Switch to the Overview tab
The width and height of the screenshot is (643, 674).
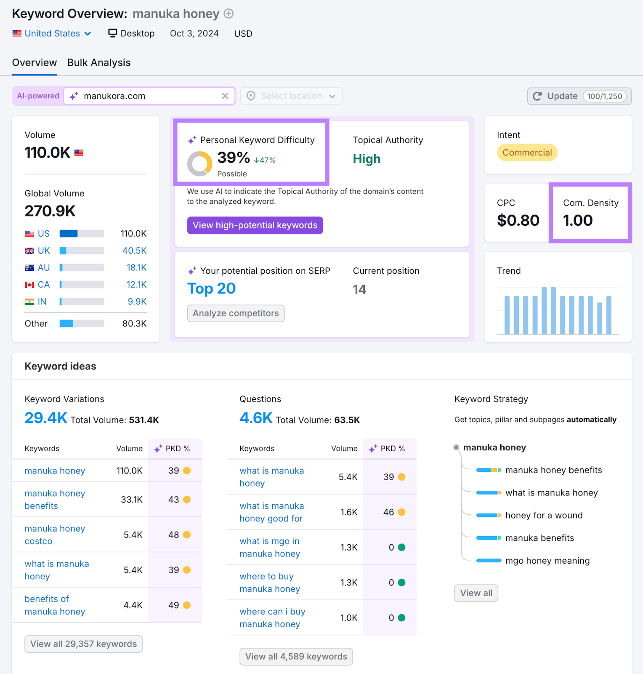tap(35, 63)
